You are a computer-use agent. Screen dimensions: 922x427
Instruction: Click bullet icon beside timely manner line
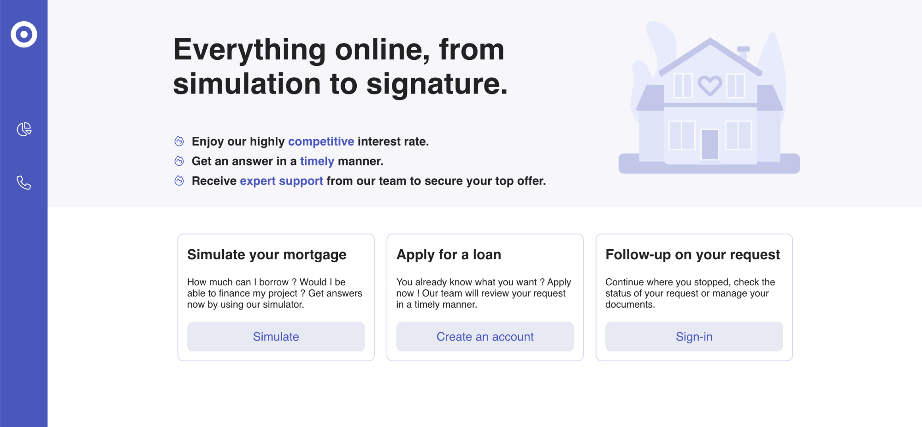pos(179,161)
